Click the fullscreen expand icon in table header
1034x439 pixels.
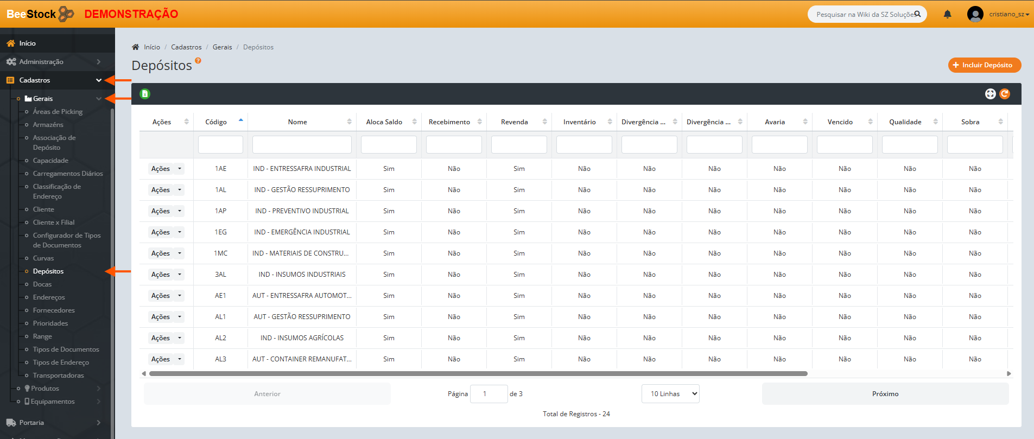(x=990, y=94)
